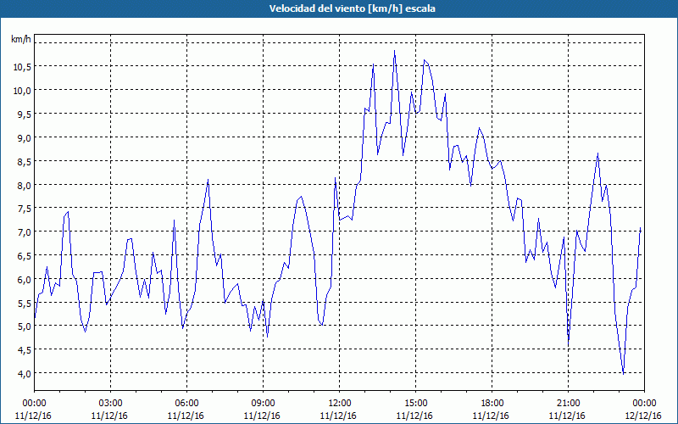The width and height of the screenshot is (678, 424).
Task: Click the 7,0 y-axis label
Action: point(24,232)
